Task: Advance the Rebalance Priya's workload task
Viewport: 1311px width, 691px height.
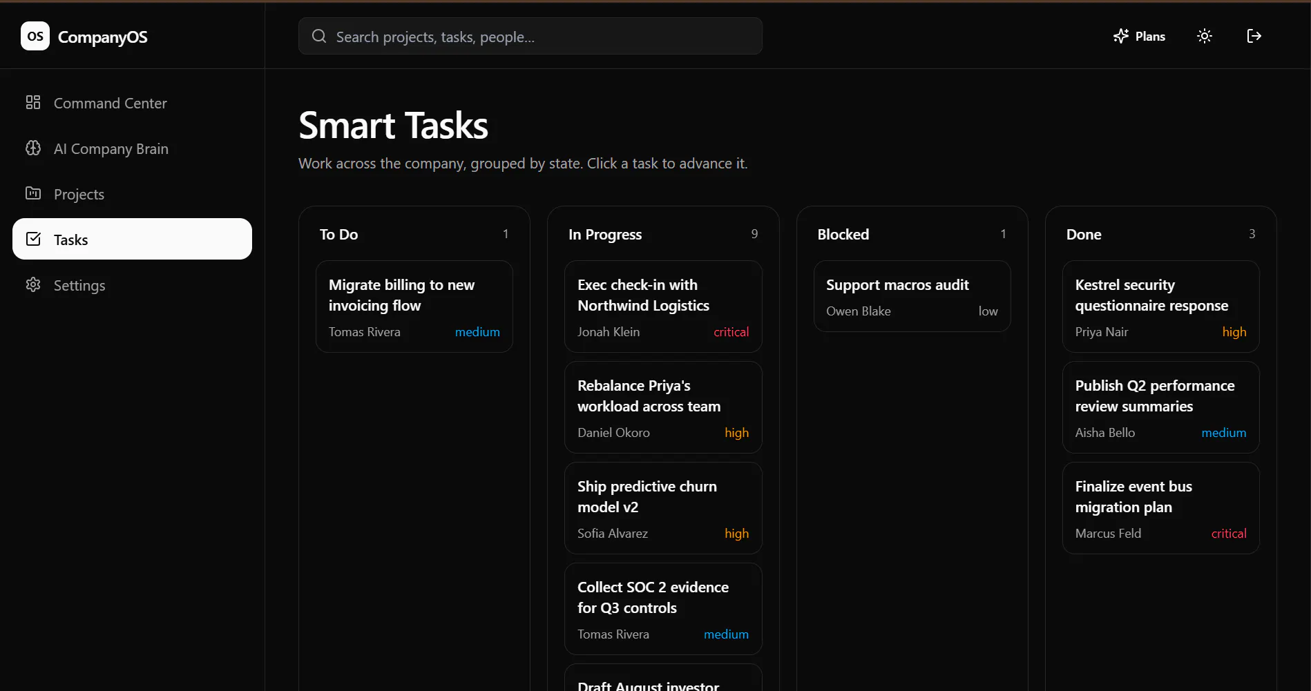Action: tap(663, 407)
